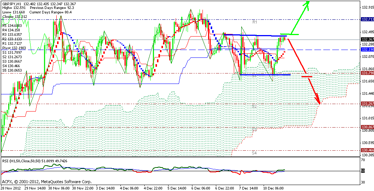Viewport: 374px width, 191px height.
Task: Click the R5 134.6803 level text
Action: 12,26
